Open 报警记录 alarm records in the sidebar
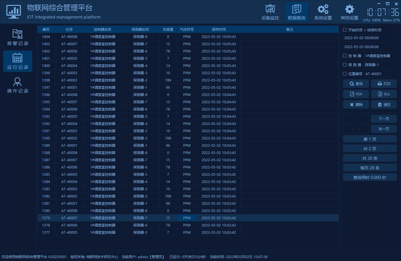 pos(17,37)
